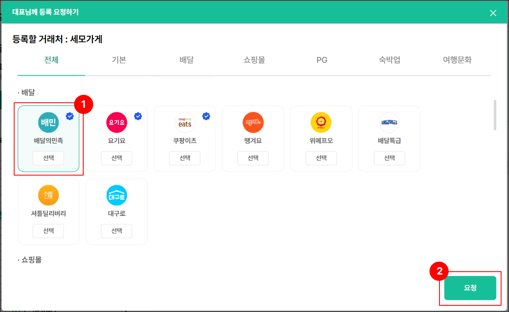Open the 배달 tab
The height and width of the screenshot is (312, 509).
click(186, 60)
